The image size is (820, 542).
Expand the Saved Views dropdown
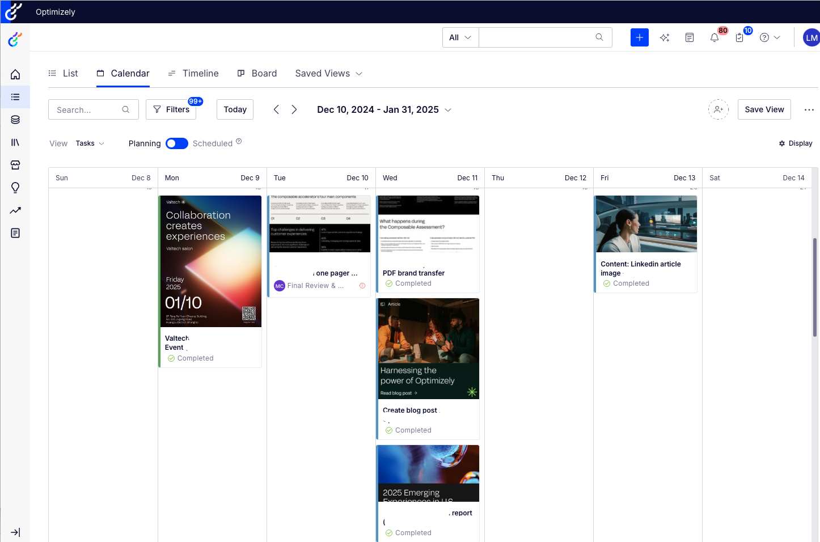(x=329, y=73)
